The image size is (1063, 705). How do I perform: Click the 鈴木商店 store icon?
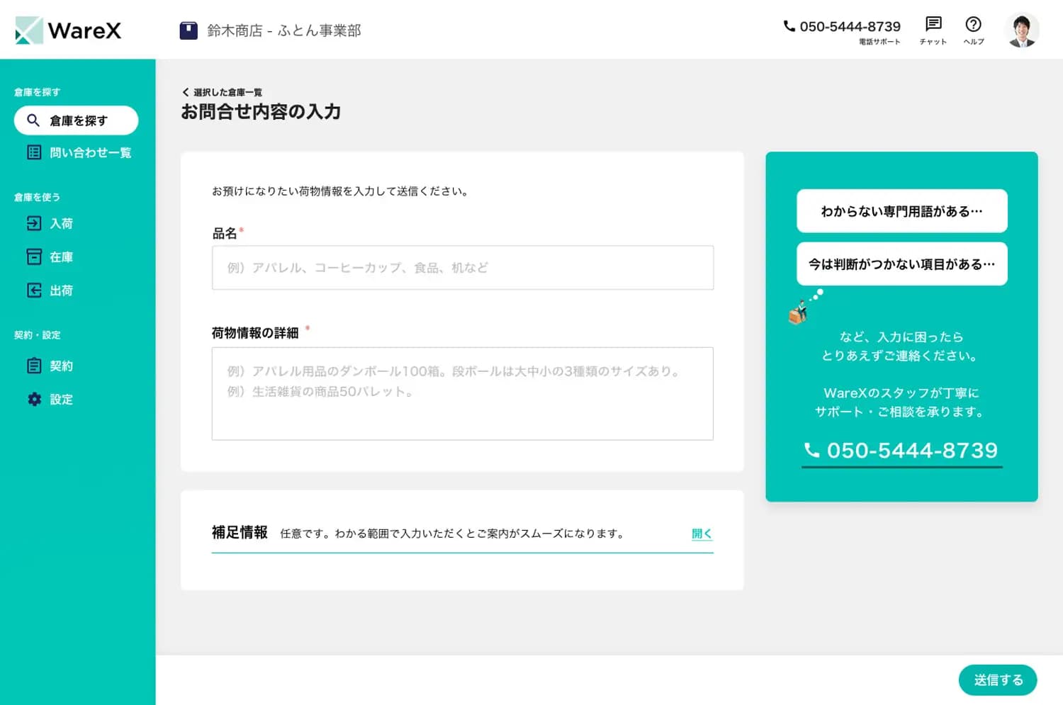pyautogui.click(x=189, y=30)
